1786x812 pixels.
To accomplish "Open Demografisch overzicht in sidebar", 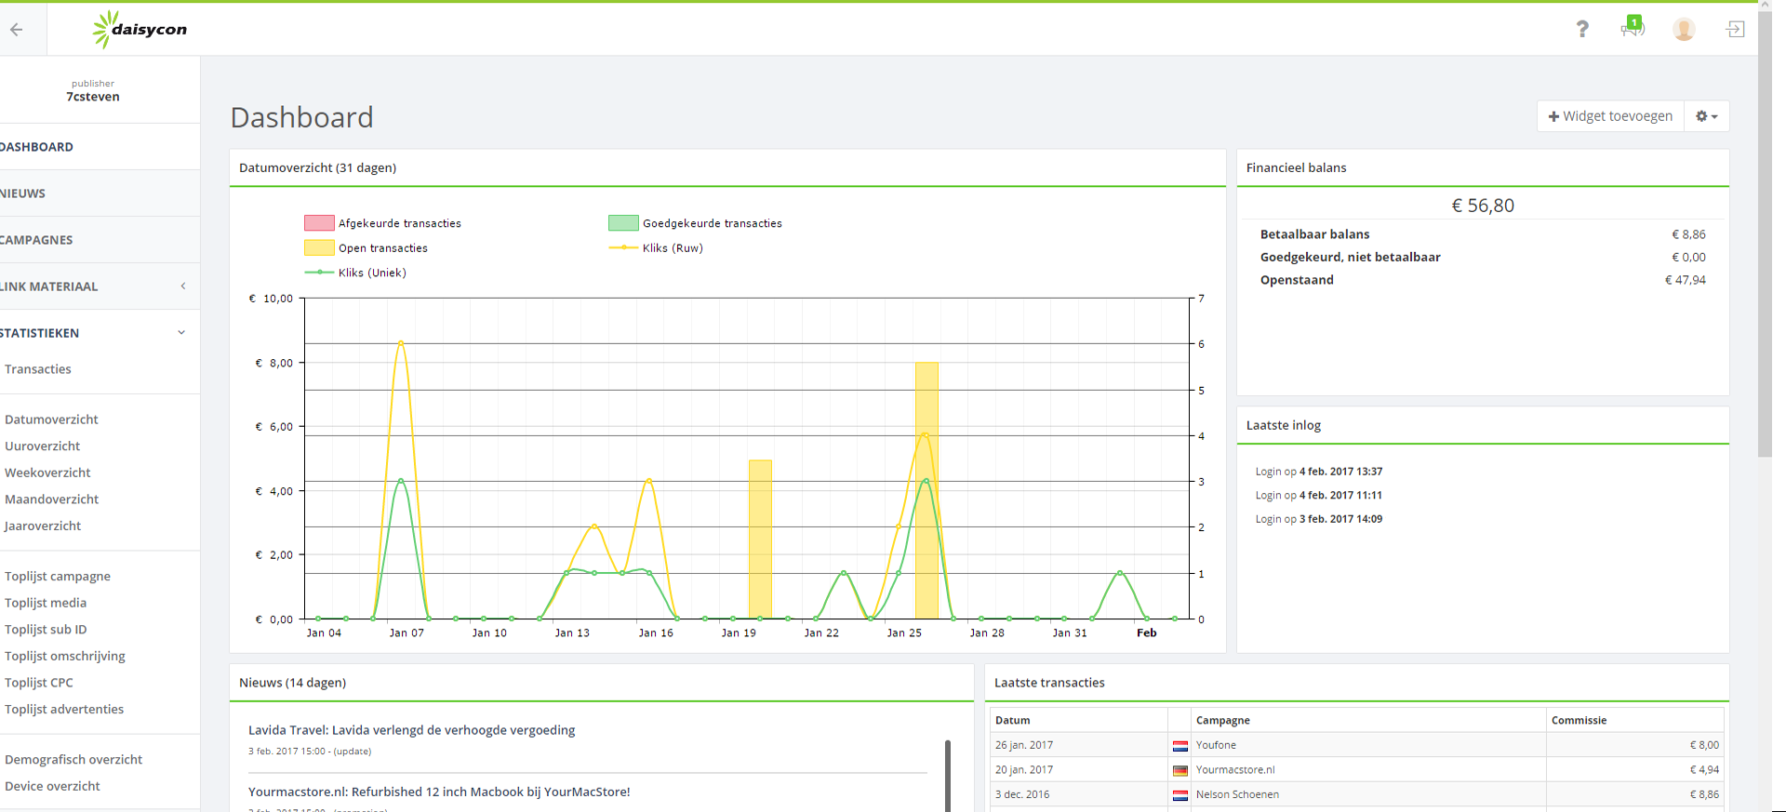I will [73, 760].
